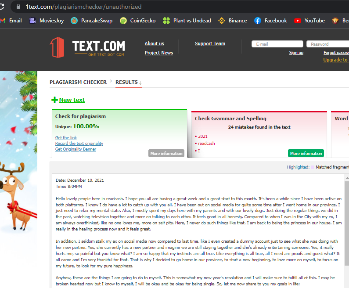Open the Project News link
This screenshot has height=288, width=349.
tap(159, 53)
